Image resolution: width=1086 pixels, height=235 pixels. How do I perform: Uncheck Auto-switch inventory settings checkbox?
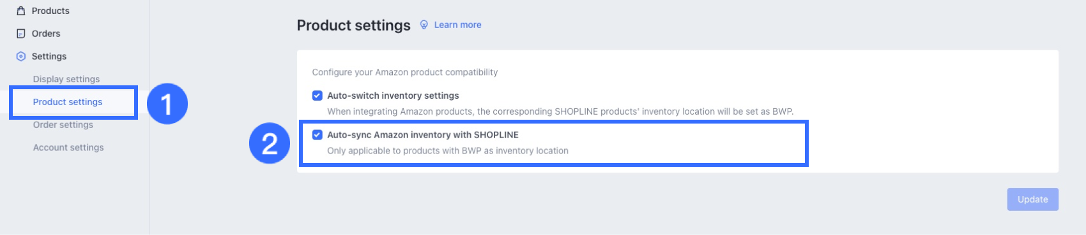tap(317, 96)
